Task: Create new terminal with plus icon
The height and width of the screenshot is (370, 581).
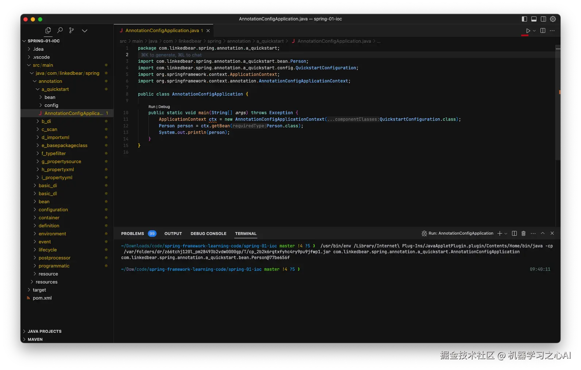Action: pyautogui.click(x=500, y=234)
